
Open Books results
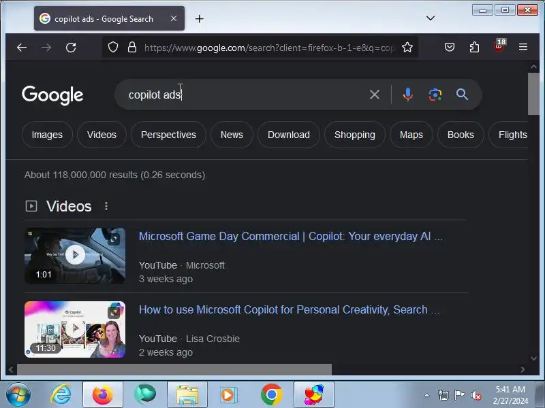[x=461, y=135]
